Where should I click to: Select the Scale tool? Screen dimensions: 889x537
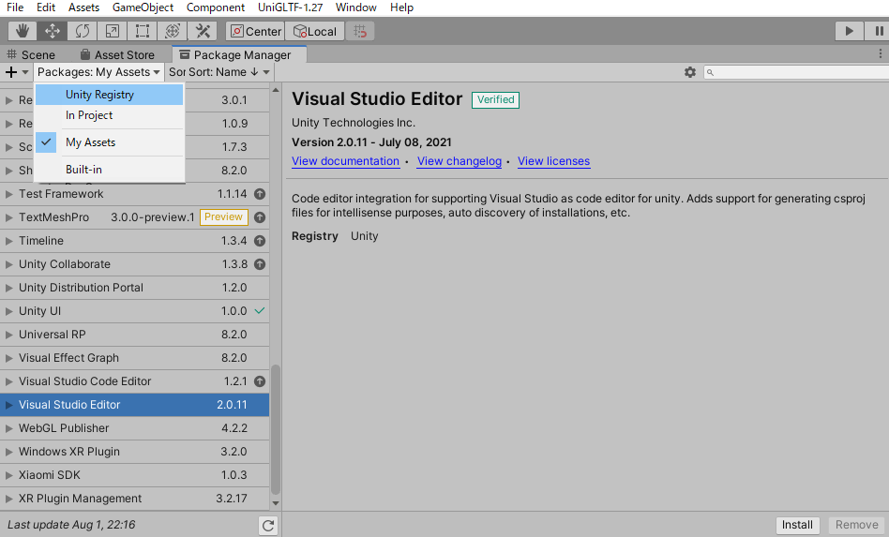point(113,31)
